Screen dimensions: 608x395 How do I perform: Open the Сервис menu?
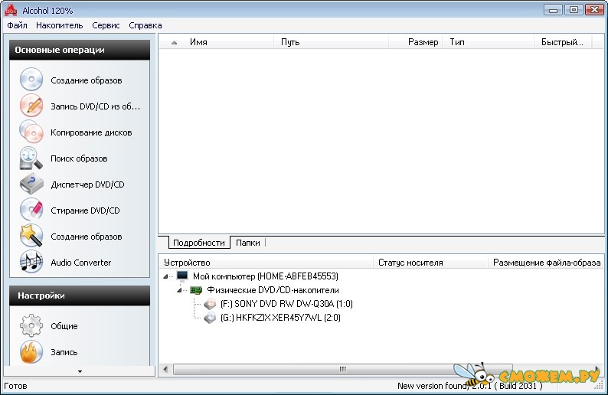[106, 25]
